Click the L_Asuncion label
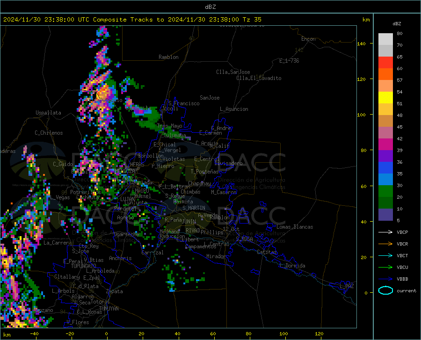Screen dimensions: 421x340 click(234, 109)
